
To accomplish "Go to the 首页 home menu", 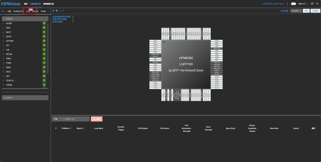I will [26, 4].
